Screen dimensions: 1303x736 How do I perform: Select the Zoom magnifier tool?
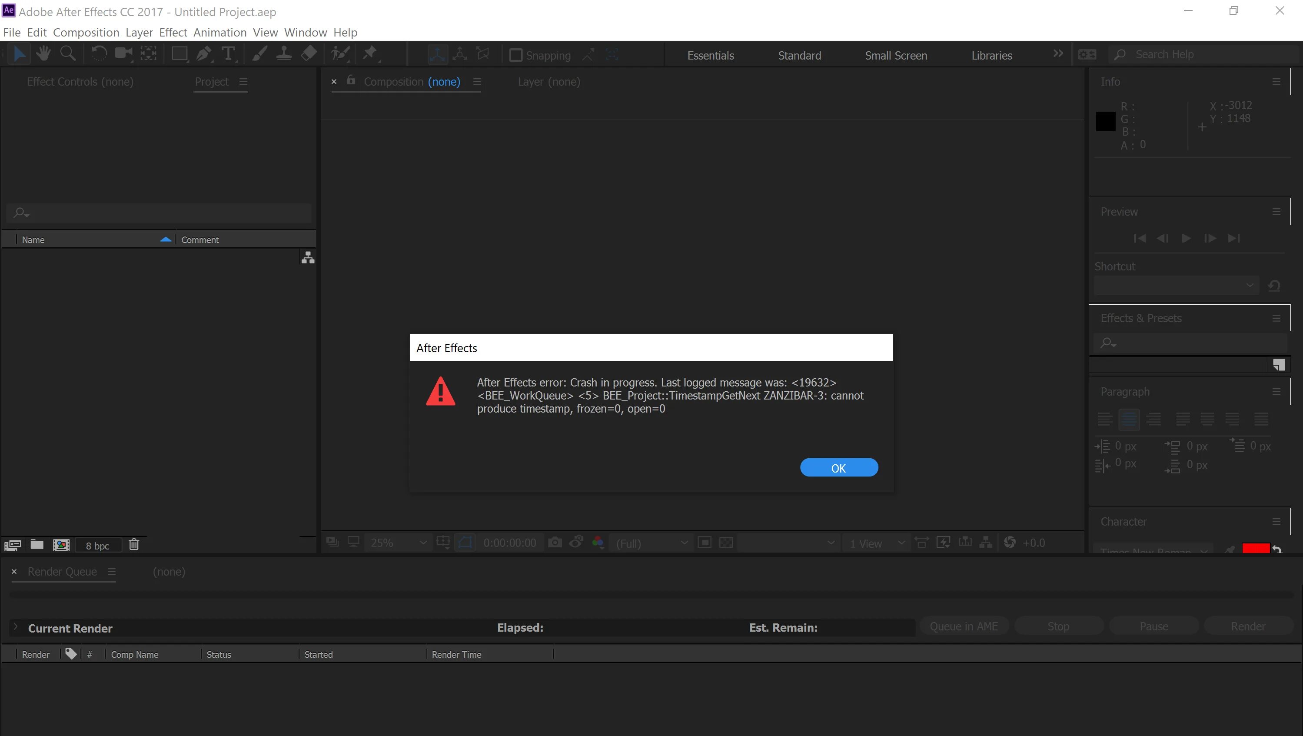(x=67, y=53)
